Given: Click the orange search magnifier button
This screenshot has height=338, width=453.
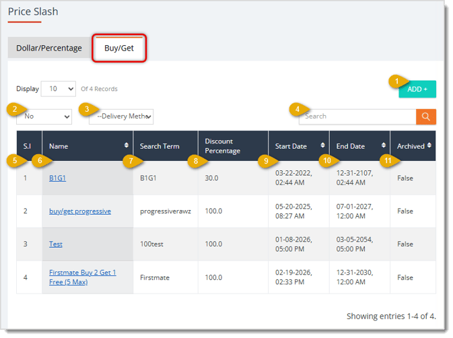Looking at the screenshot, I should click(426, 116).
